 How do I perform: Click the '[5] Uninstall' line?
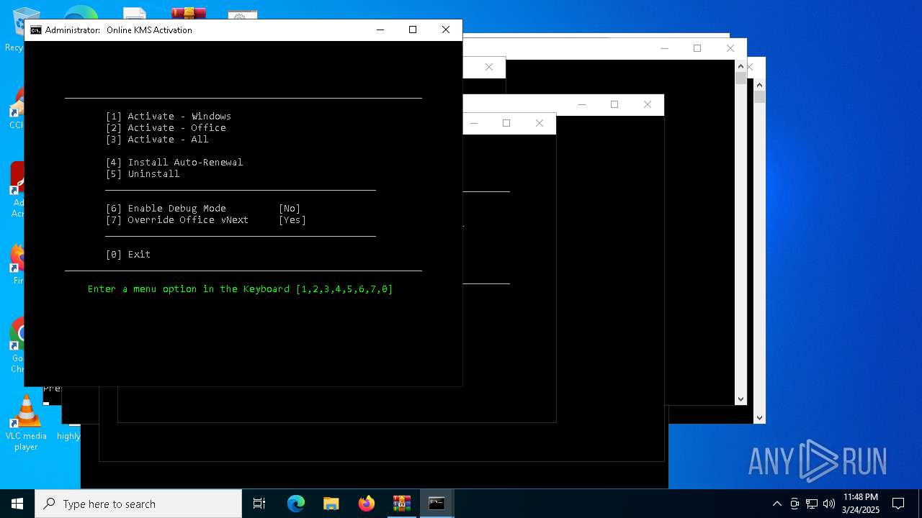pos(143,174)
